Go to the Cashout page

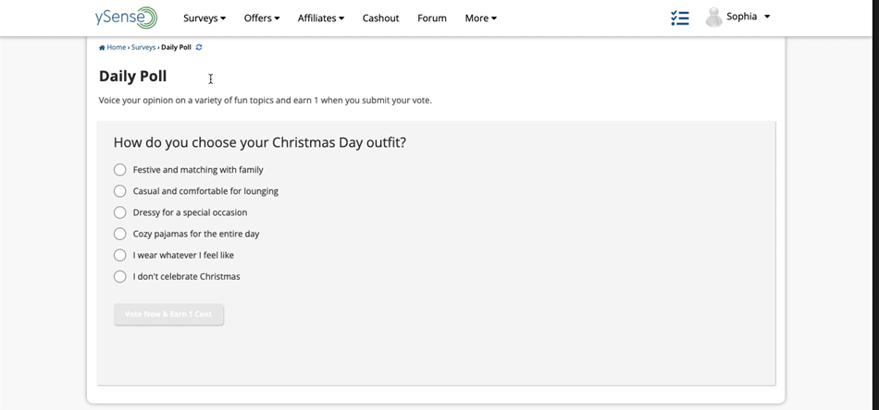point(380,18)
